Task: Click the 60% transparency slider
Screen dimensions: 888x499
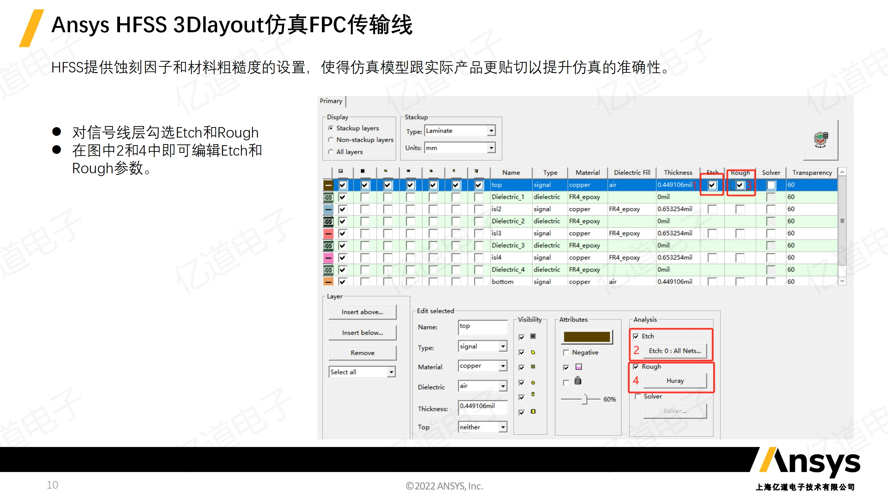Action: click(586, 399)
